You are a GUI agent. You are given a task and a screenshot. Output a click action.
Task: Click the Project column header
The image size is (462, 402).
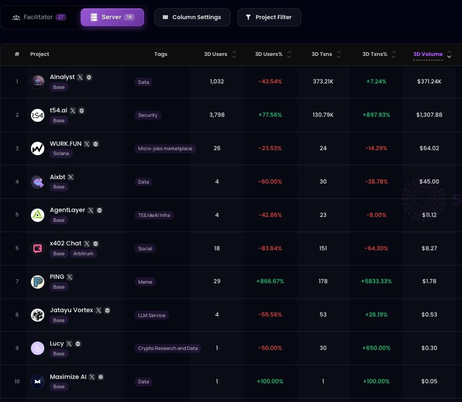39,54
